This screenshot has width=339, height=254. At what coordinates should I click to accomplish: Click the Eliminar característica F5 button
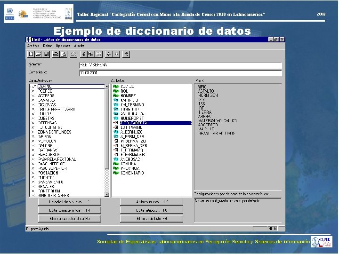[69, 219]
